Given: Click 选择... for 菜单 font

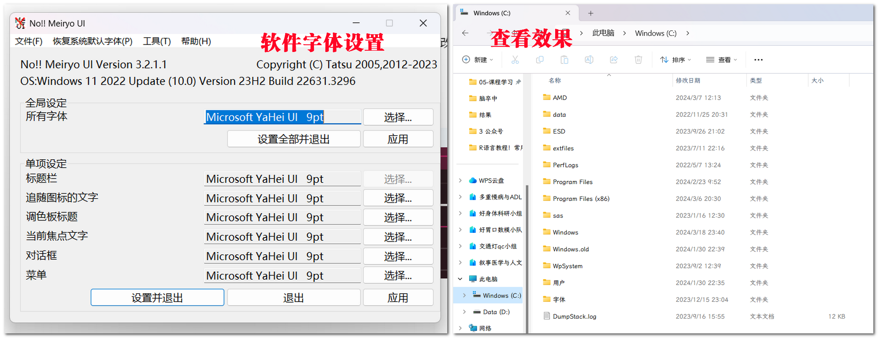Looking at the screenshot, I should [x=398, y=275].
